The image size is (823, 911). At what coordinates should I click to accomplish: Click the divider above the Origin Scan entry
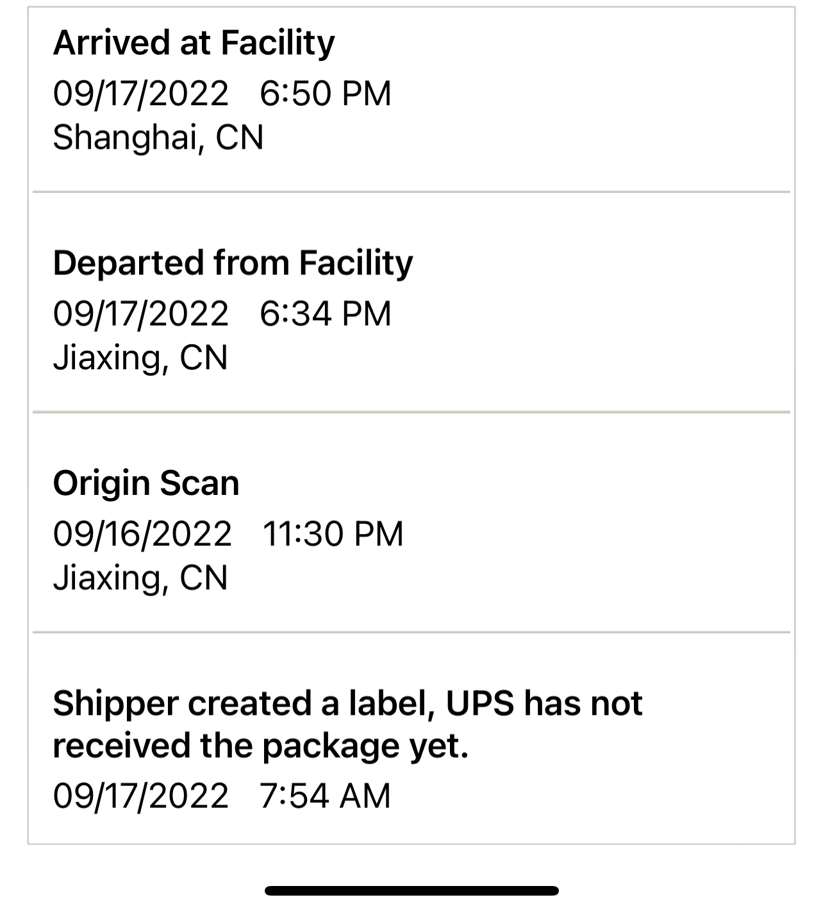tap(411, 412)
